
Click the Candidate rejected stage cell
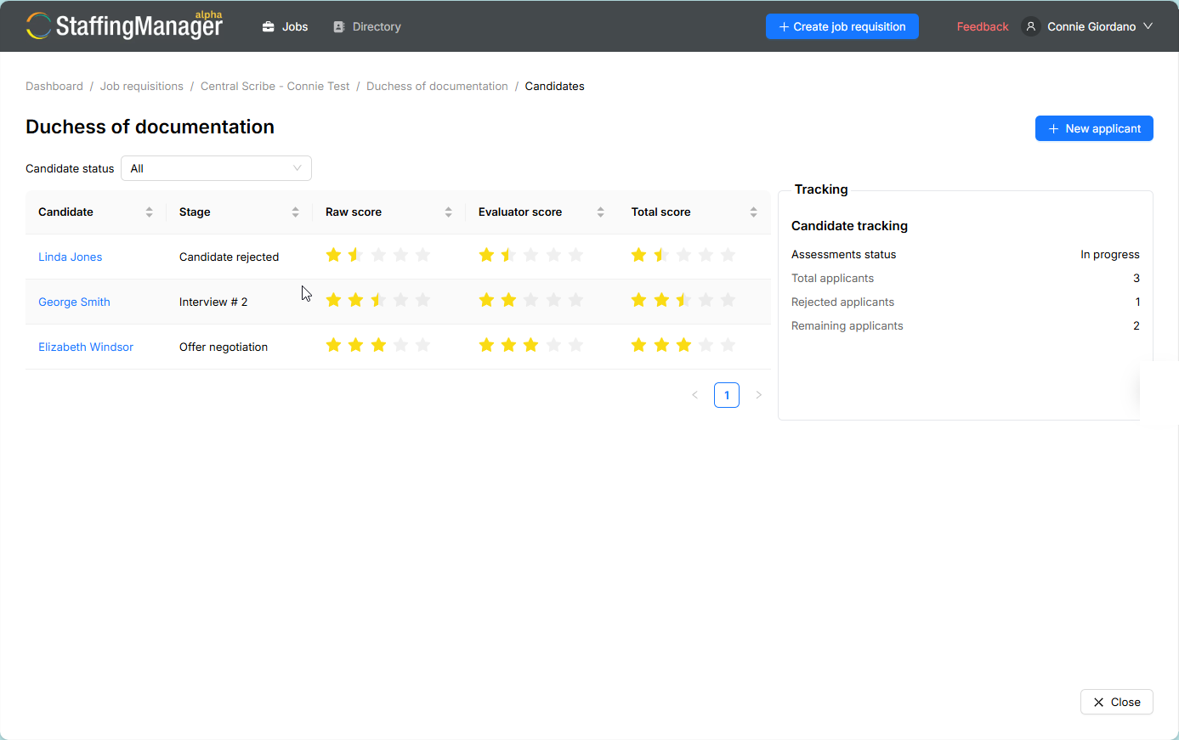tap(230, 257)
